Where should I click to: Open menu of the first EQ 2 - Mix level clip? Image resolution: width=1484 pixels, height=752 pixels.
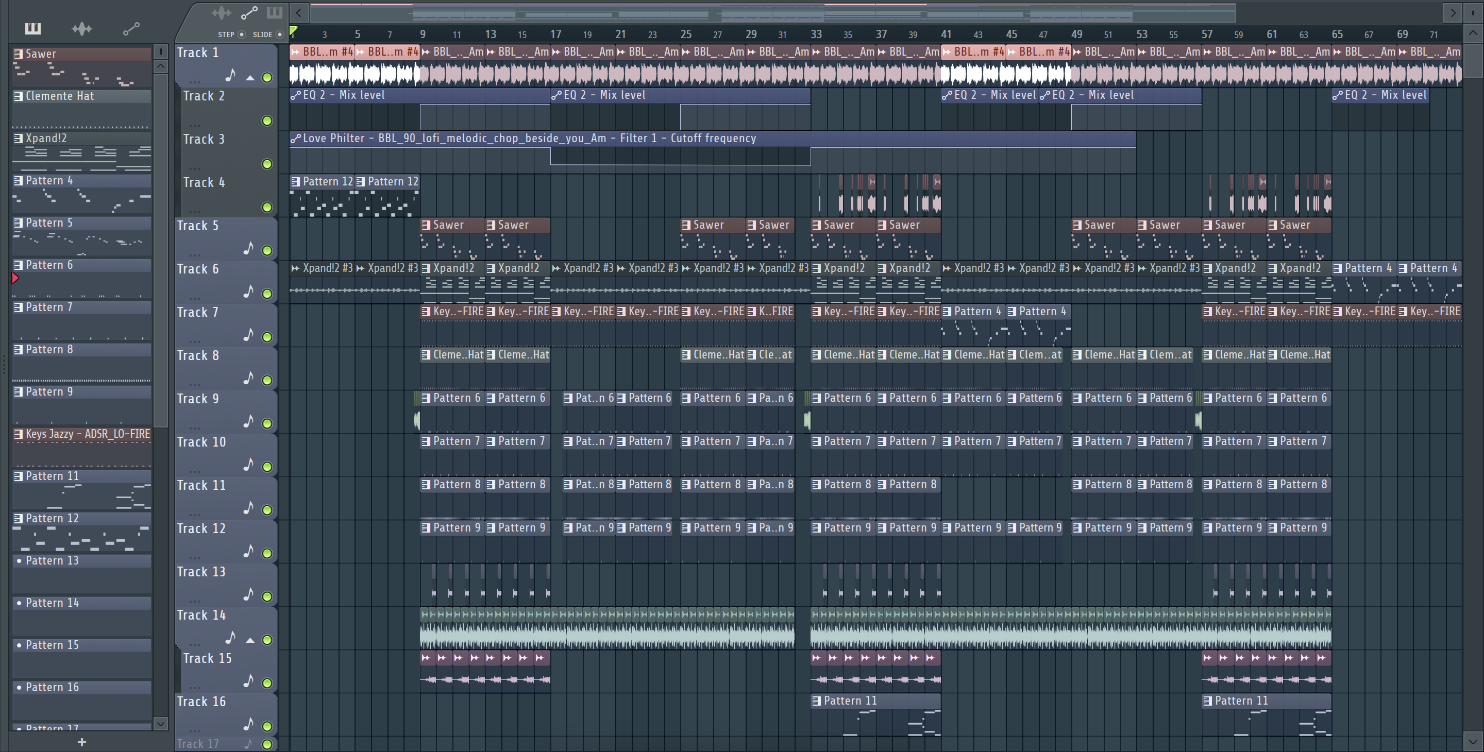tap(296, 95)
